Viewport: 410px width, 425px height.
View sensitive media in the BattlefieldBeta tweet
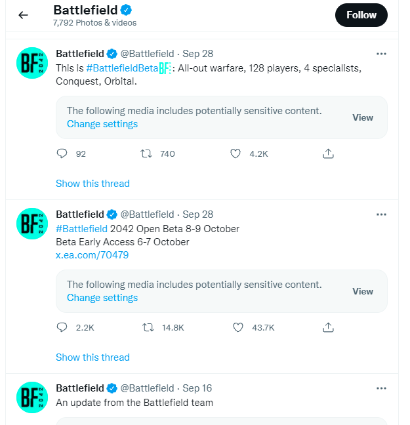click(363, 117)
